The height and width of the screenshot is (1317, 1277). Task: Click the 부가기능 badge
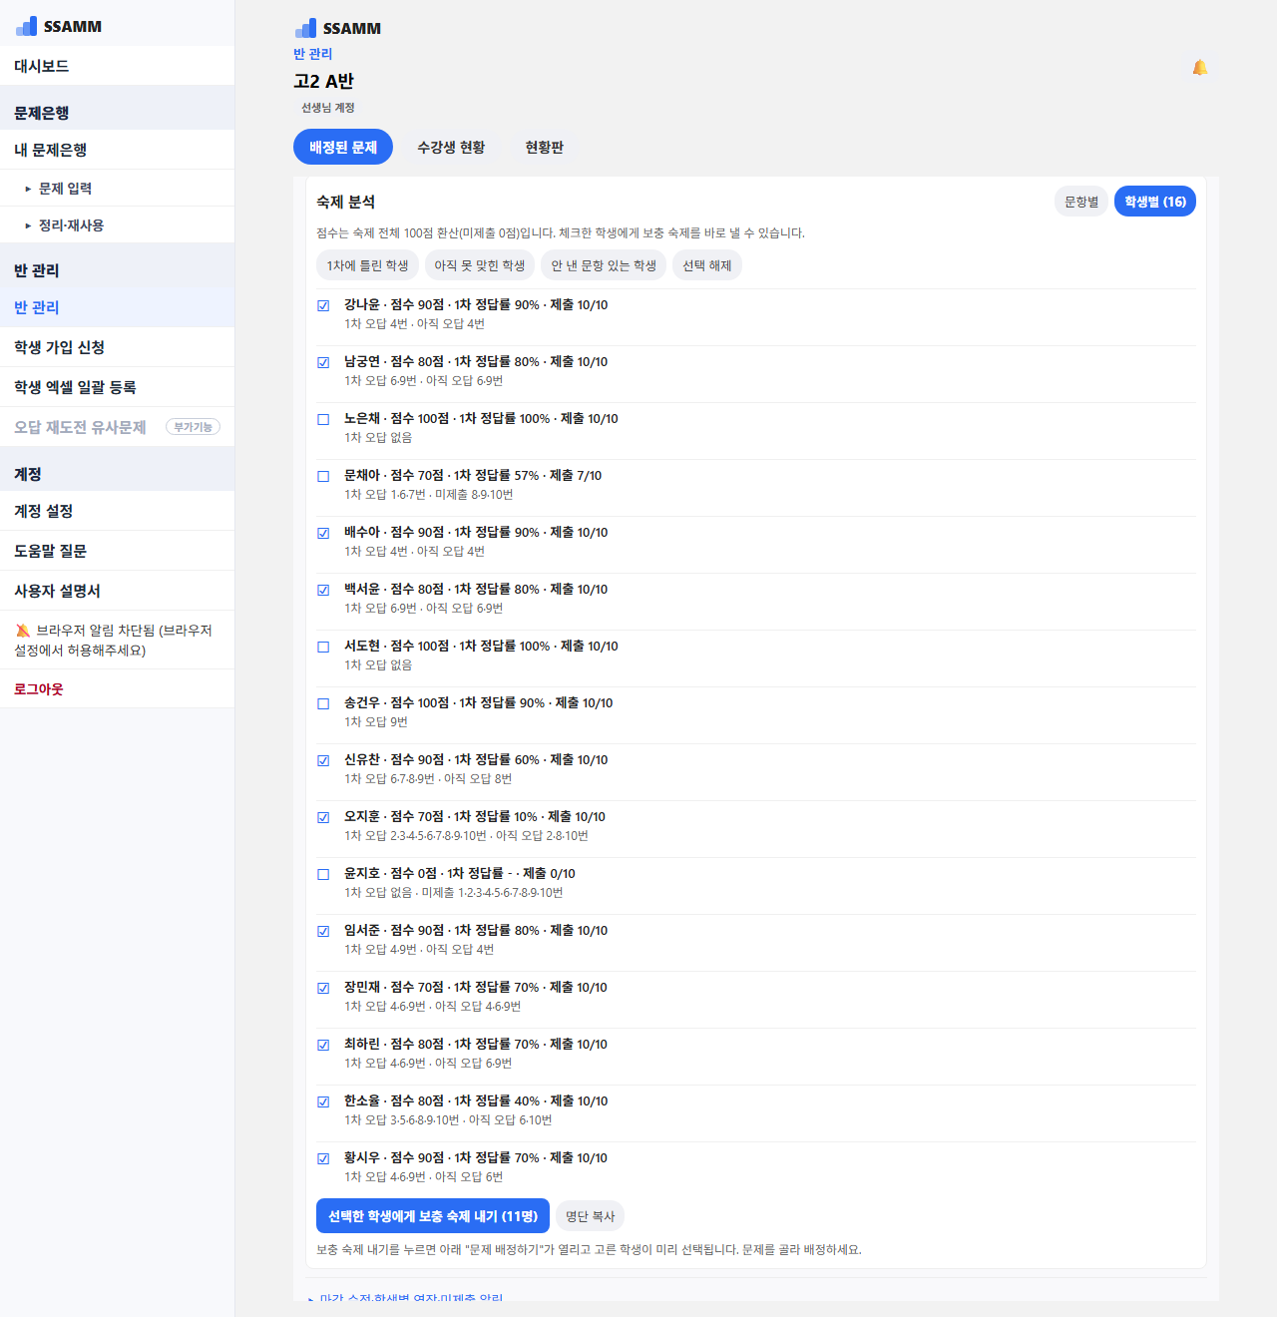pos(193,427)
